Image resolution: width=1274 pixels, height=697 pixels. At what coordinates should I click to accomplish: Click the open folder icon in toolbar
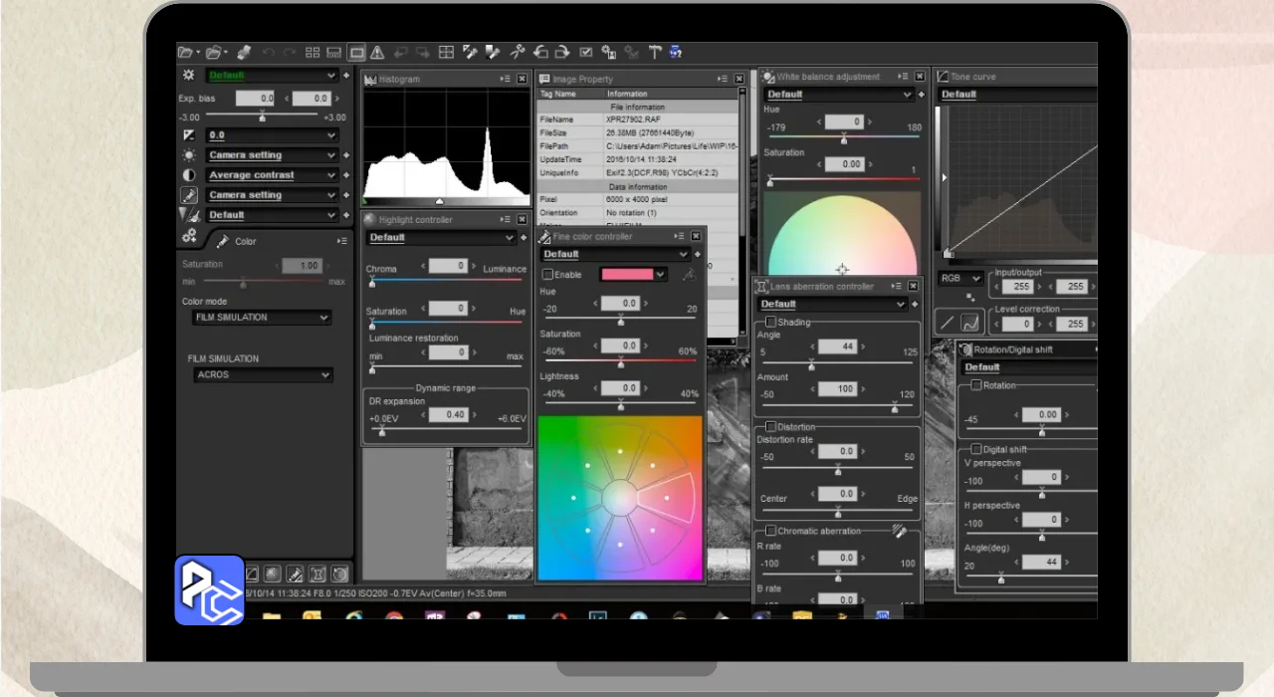[185, 52]
